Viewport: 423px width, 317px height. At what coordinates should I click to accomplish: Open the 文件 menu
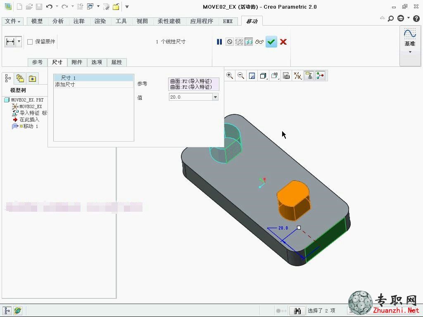(x=12, y=21)
